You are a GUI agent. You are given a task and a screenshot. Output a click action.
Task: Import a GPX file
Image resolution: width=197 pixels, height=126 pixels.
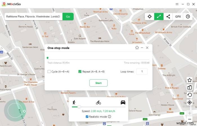point(178,16)
